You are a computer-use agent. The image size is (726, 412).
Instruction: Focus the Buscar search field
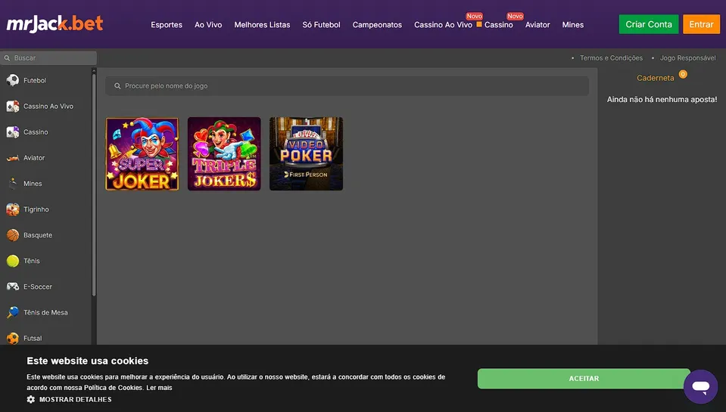[x=48, y=57]
